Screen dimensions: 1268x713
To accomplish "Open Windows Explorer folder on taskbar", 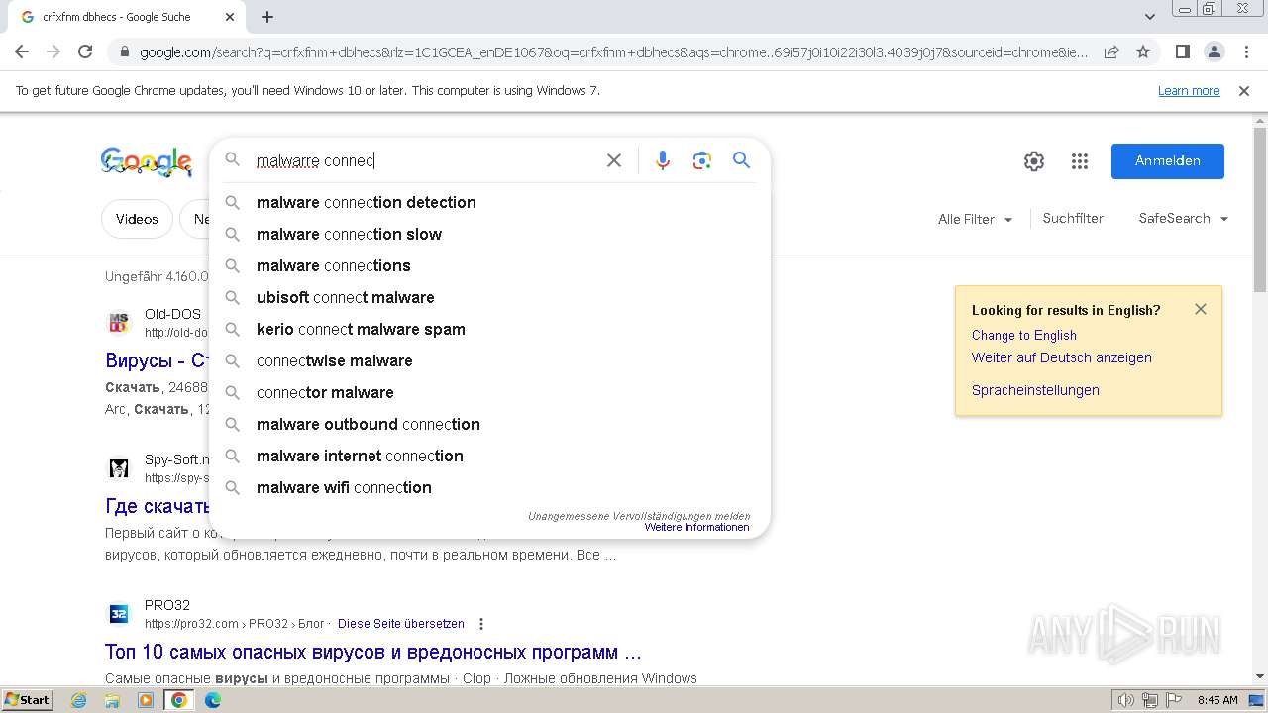I will (x=112, y=700).
